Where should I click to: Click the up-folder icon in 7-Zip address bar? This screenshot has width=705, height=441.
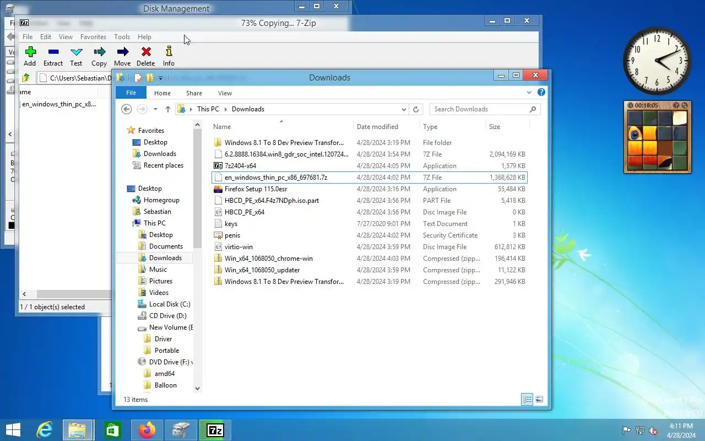point(26,78)
